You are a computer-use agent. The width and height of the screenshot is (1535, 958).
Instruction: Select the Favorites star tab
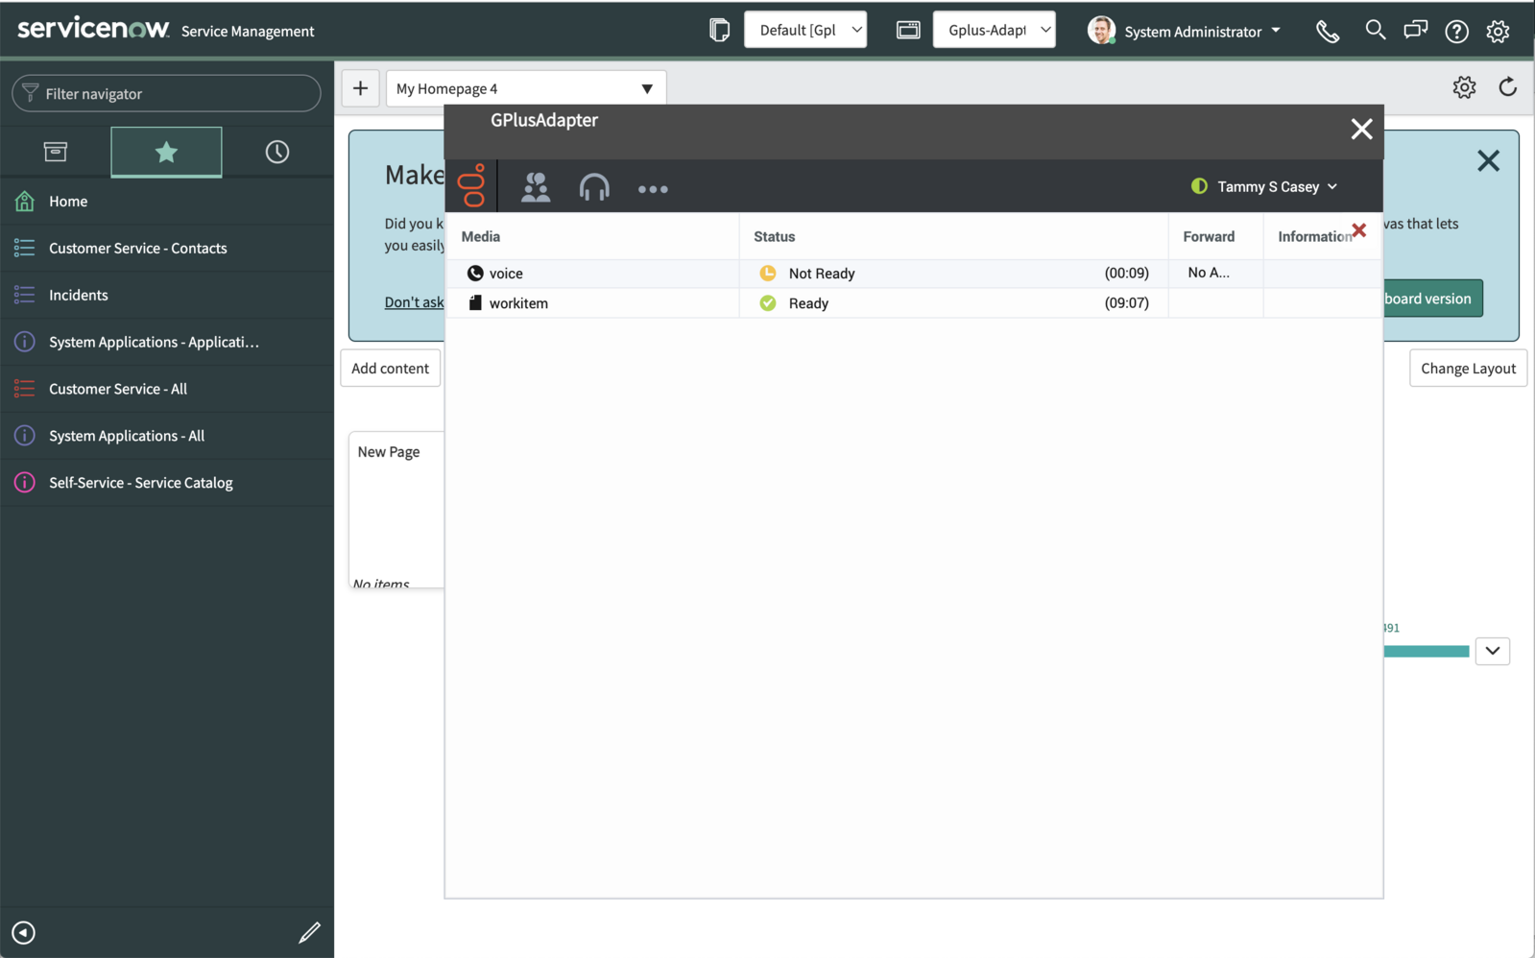(166, 152)
